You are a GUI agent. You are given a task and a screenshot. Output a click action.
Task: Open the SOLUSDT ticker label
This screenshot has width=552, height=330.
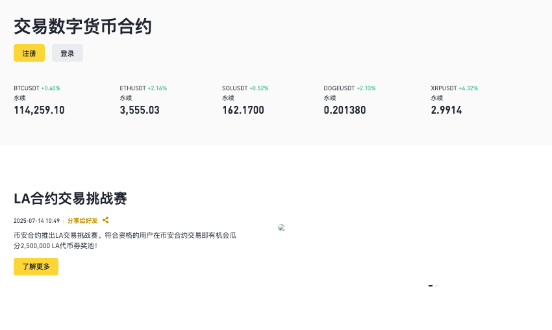tap(235, 88)
